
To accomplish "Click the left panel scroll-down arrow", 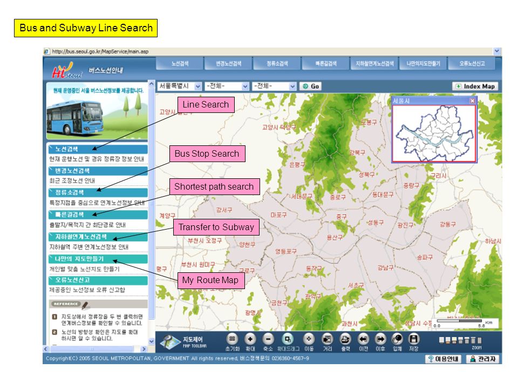I will pos(151,341).
